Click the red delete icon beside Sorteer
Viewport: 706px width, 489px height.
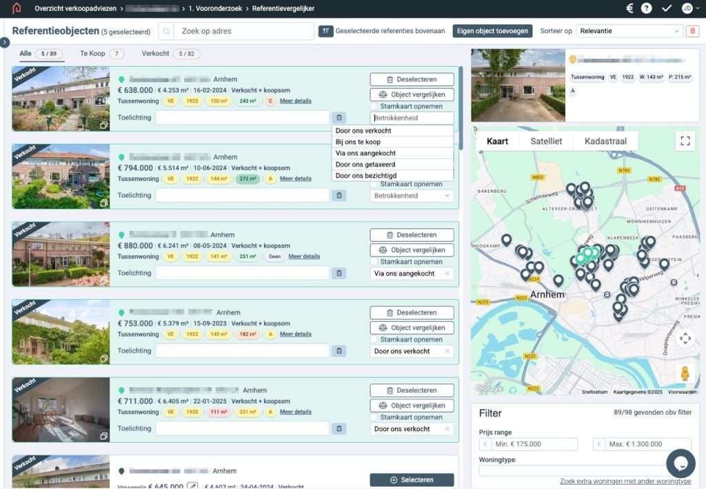692,31
